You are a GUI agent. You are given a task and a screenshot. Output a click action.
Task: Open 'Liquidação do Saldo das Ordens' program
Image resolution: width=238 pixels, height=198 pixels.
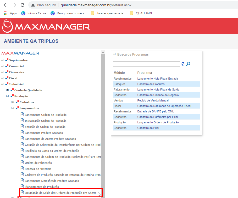pyautogui.click(x=60, y=193)
